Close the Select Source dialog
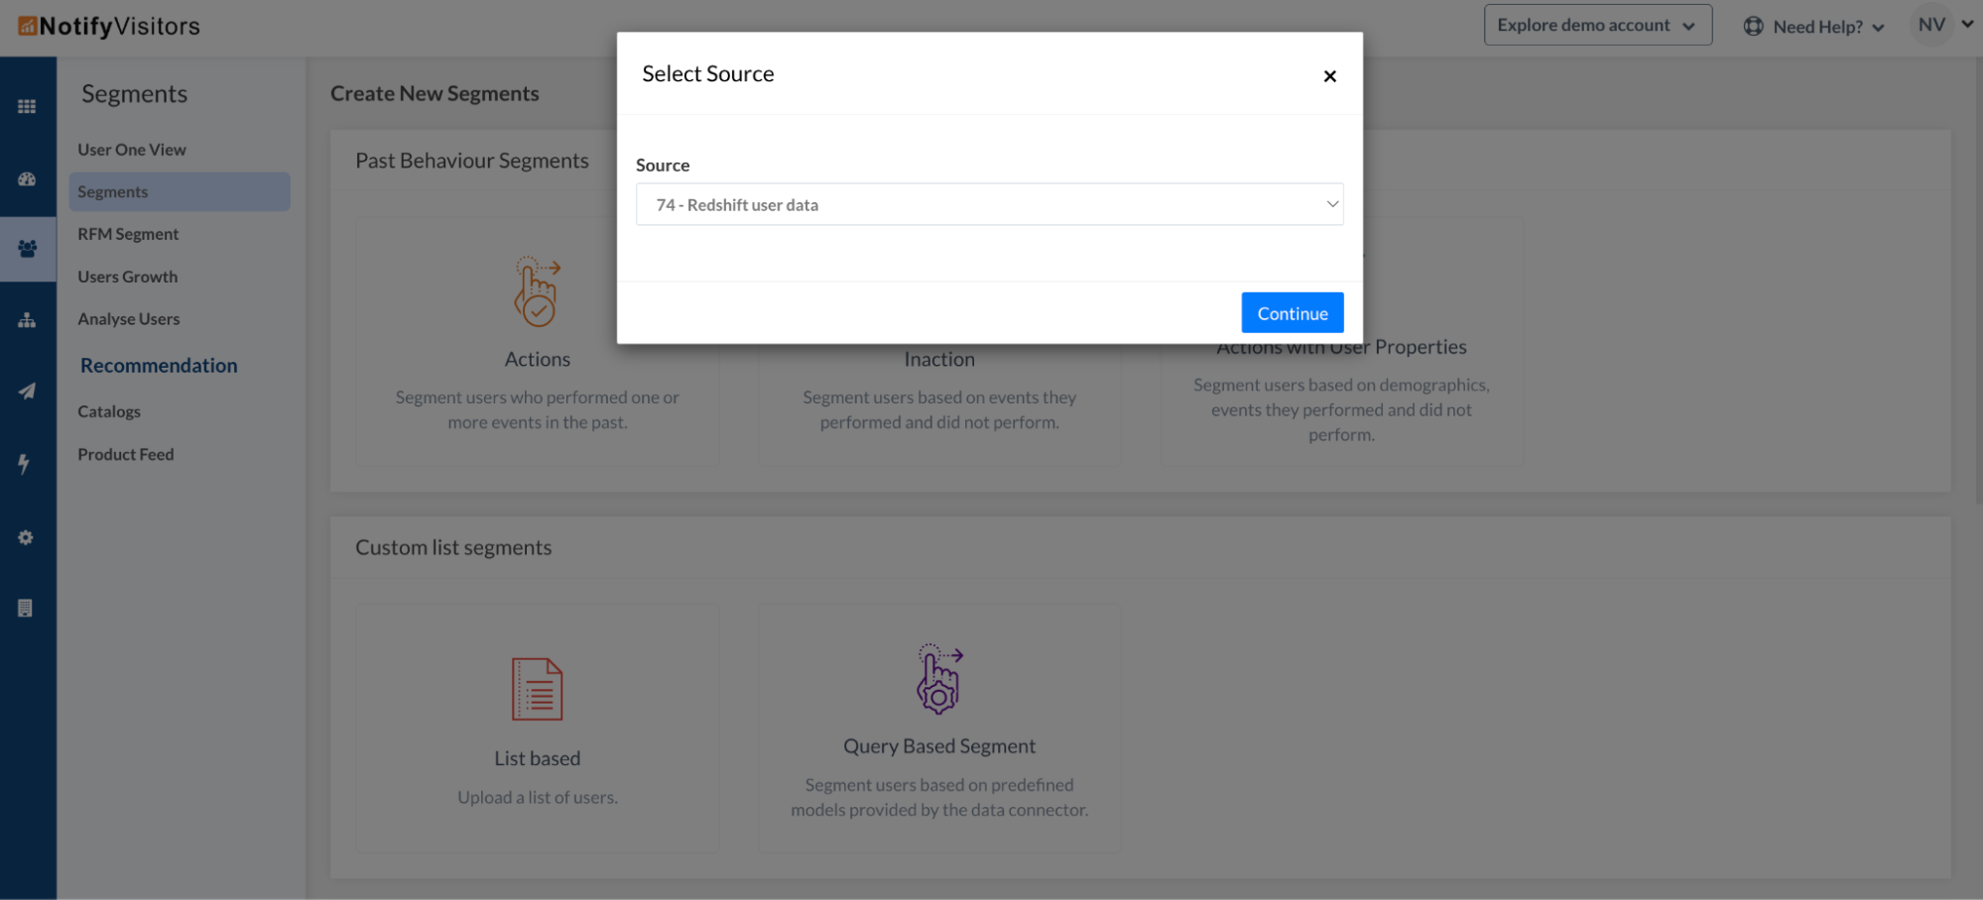This screenshot has width=1983, height=900. (1329, 76)
